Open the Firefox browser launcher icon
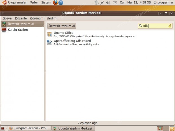 tap(56, 3)
